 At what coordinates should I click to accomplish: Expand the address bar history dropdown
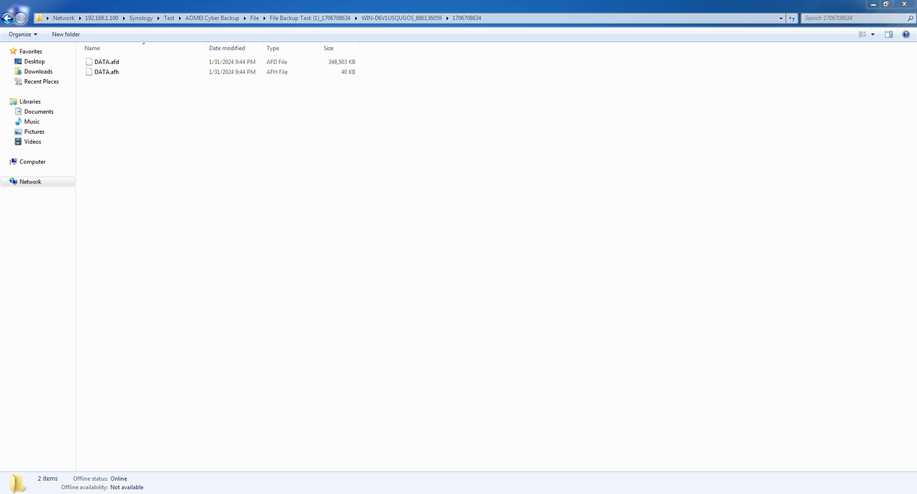(x=781, y=18)
